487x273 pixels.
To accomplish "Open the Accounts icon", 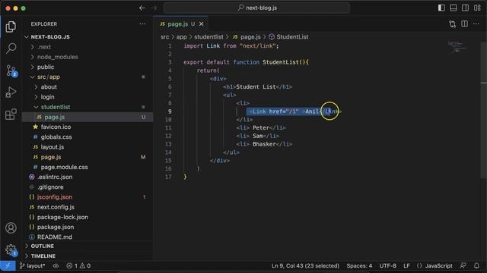I will pyautogui.click(x=11, y=227).
